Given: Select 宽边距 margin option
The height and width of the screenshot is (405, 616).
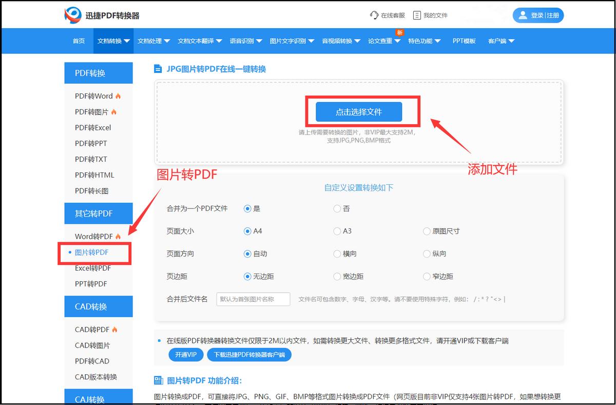Looking at the screenshot, I should pyautogui.click(x=336, y=276).
